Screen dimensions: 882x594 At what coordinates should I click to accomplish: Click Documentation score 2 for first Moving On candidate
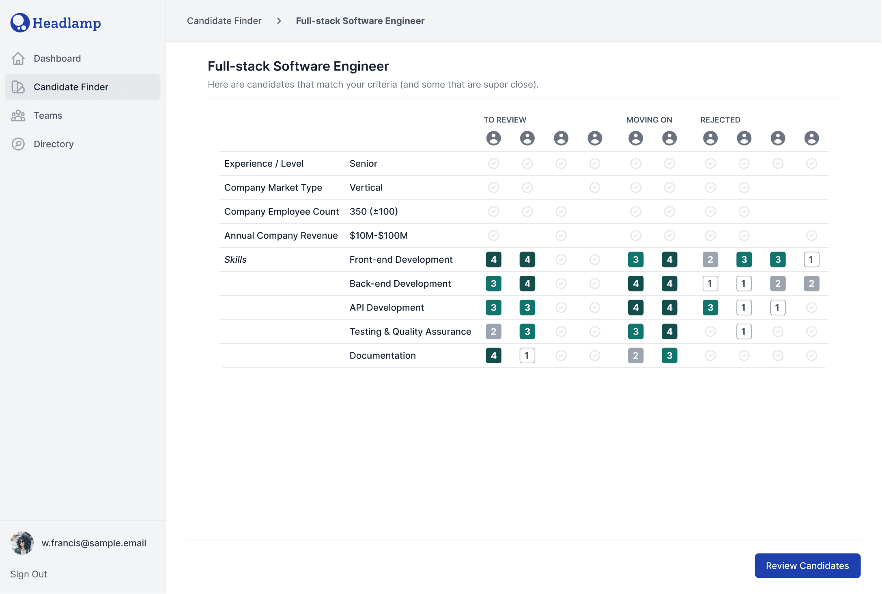(x=635, y=355)
